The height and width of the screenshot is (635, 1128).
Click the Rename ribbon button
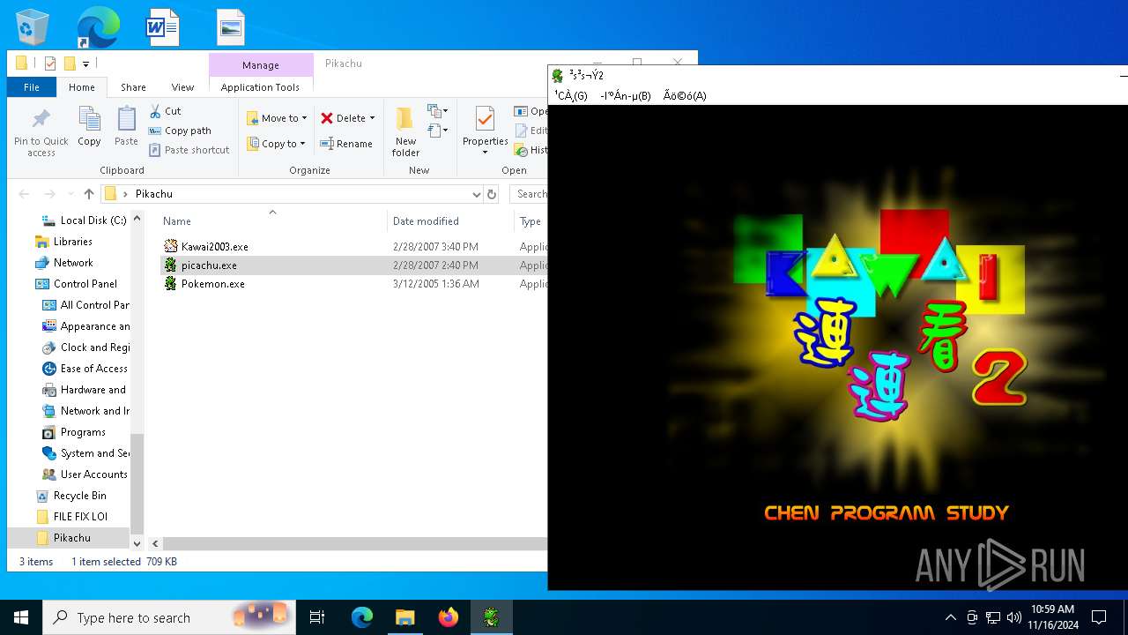pyautogui.click(x=345, y=144)
